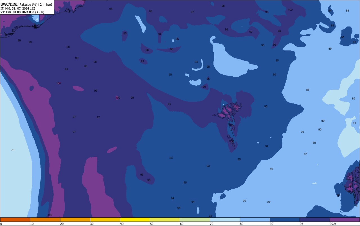Click the 'IT: Mið. 31. 07. 2024 18Z' line
The image size is (360, 226).
[x=18, y=8]
